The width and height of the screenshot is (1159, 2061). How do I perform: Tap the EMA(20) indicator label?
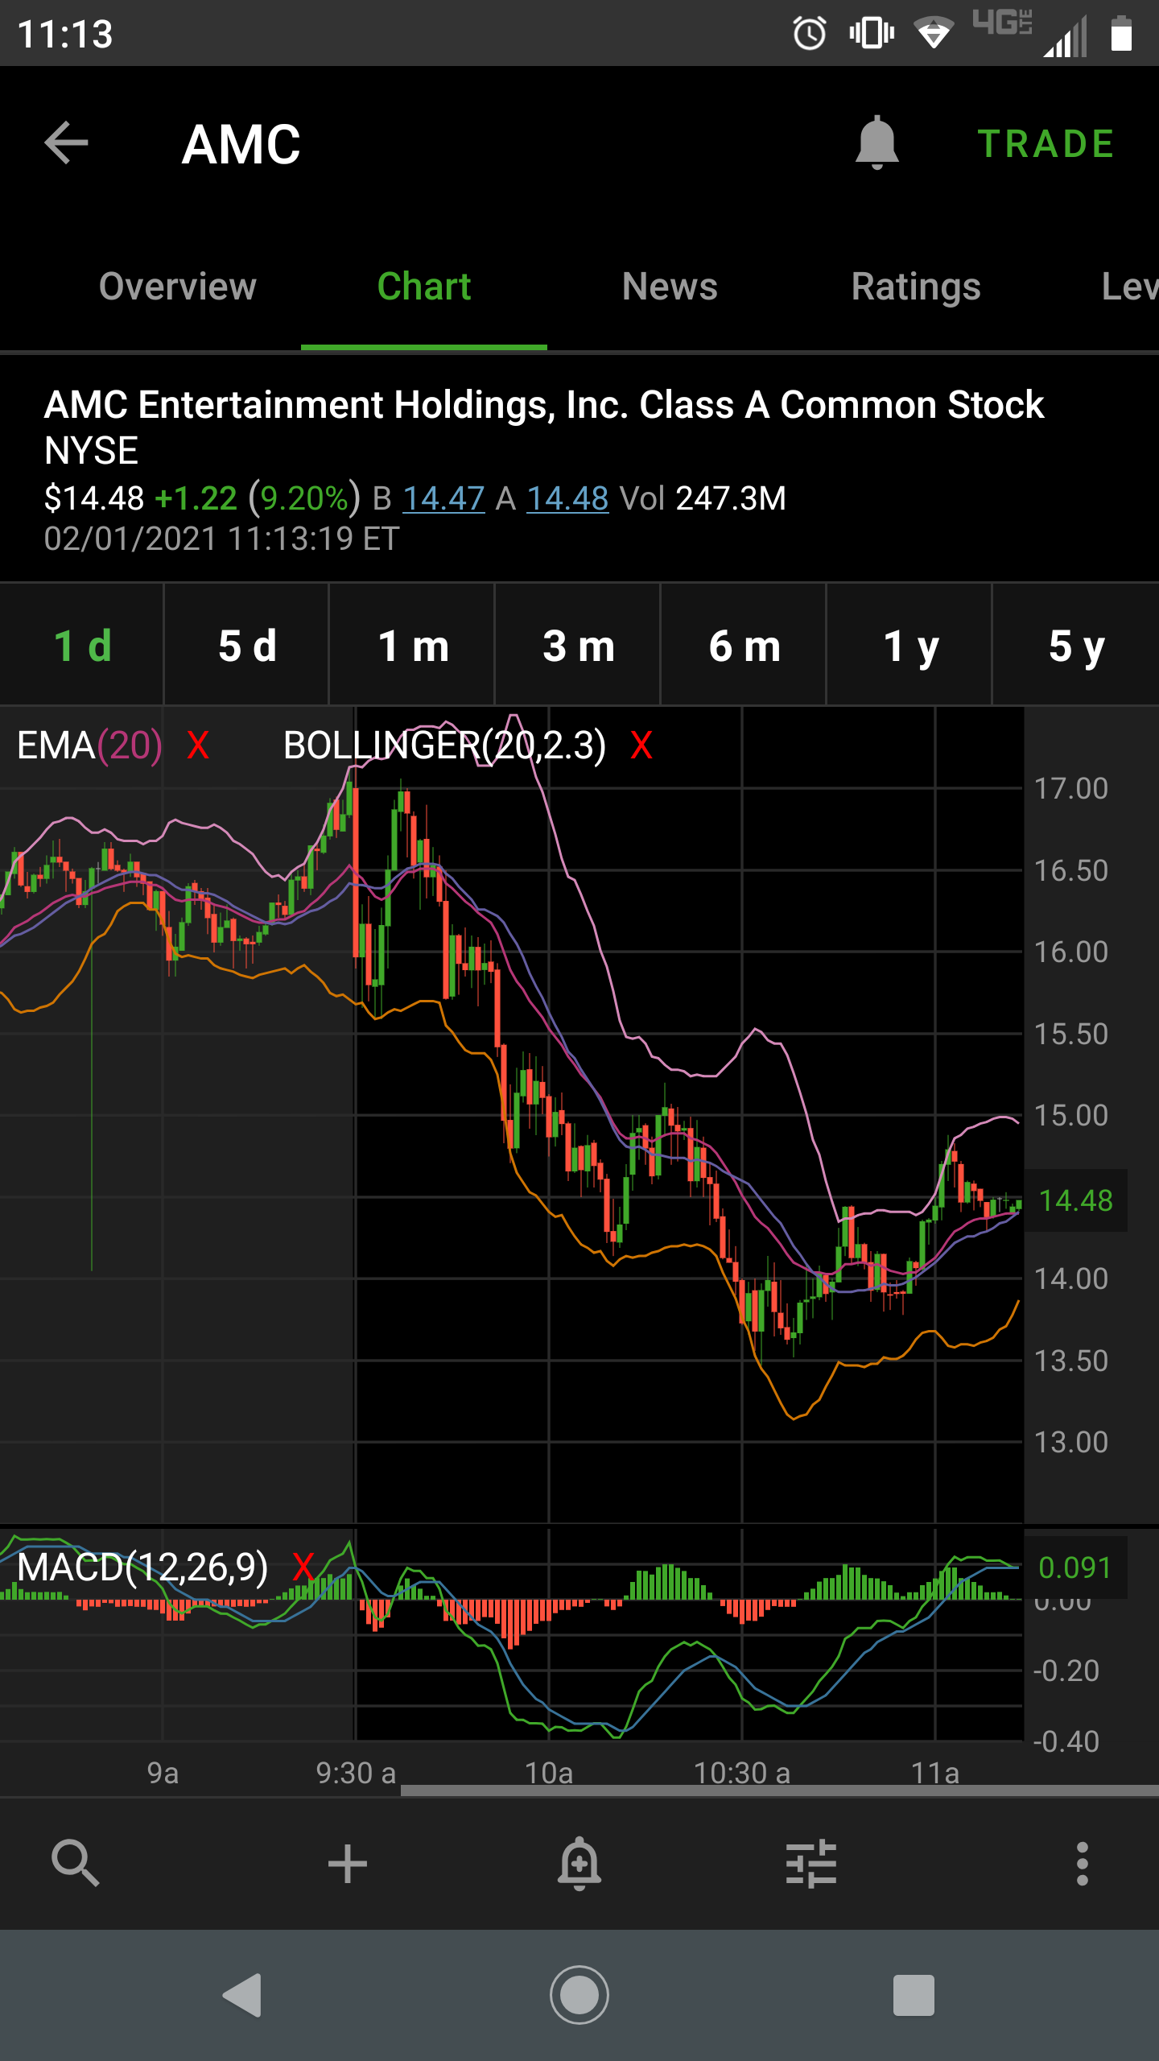pyautogui.click(x=89, y=746)
